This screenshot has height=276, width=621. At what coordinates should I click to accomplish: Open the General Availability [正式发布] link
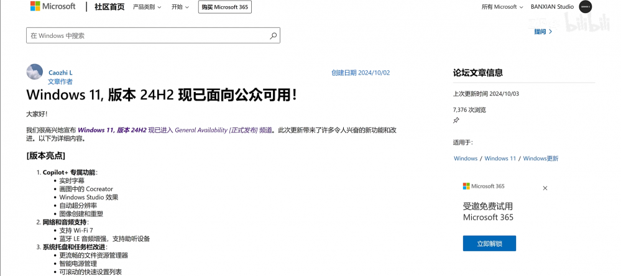click(223, 130)
